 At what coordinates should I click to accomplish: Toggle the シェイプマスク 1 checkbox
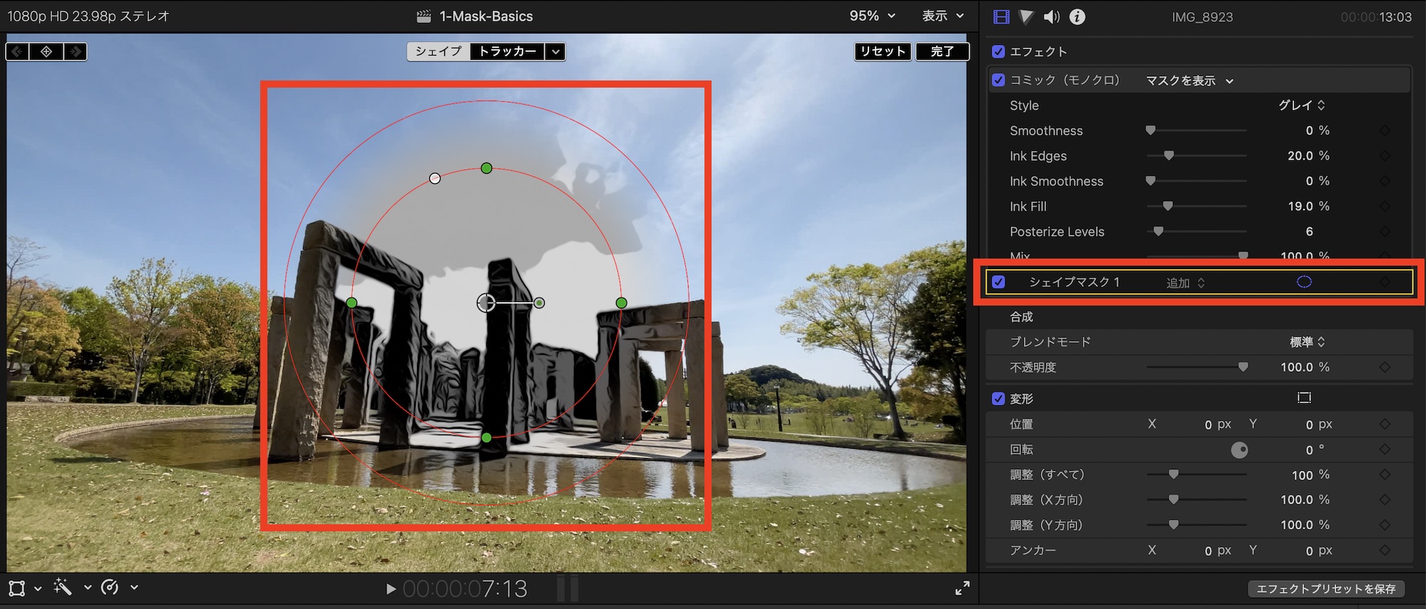point(998,282)
